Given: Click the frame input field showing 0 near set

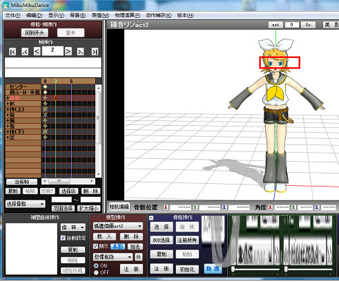Looking at the screenshot, I should pyautogui.click(x=292, y=25).
